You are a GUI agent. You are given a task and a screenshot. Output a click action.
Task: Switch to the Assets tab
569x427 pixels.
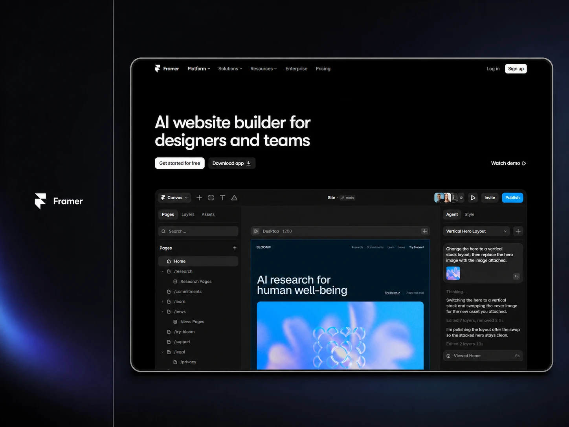(x=208, y=215)
